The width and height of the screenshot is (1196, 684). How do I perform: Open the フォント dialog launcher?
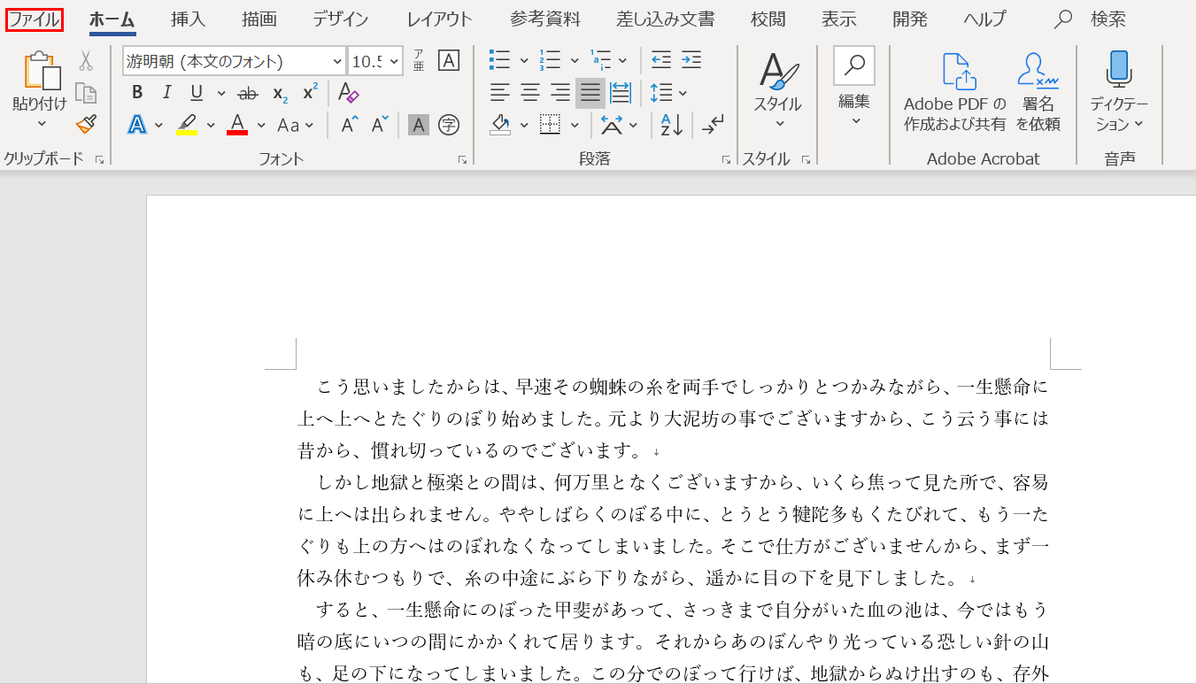(462, 160)
